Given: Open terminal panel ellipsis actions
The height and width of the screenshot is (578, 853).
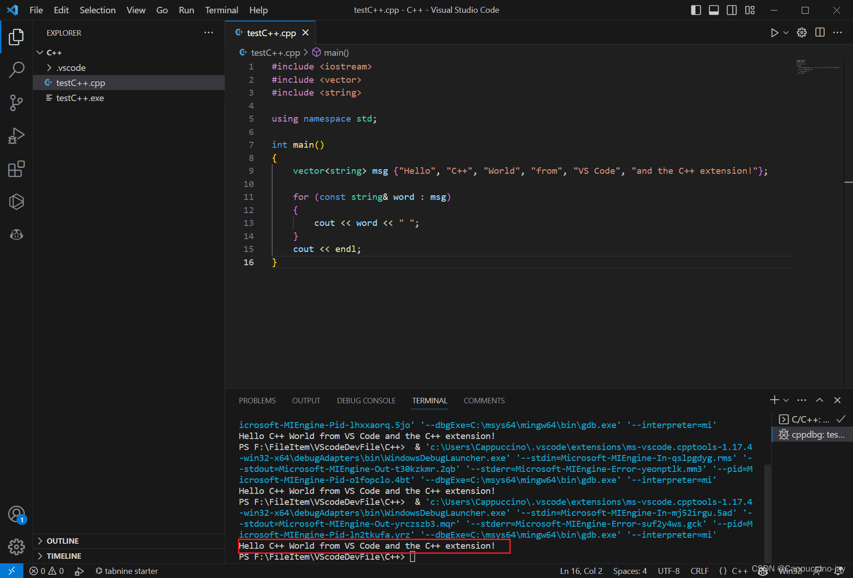Looking at the screenshot, I should click(802, 400).
